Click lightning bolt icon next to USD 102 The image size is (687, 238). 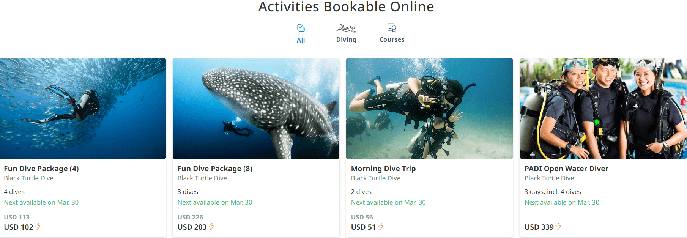point(38,227)
